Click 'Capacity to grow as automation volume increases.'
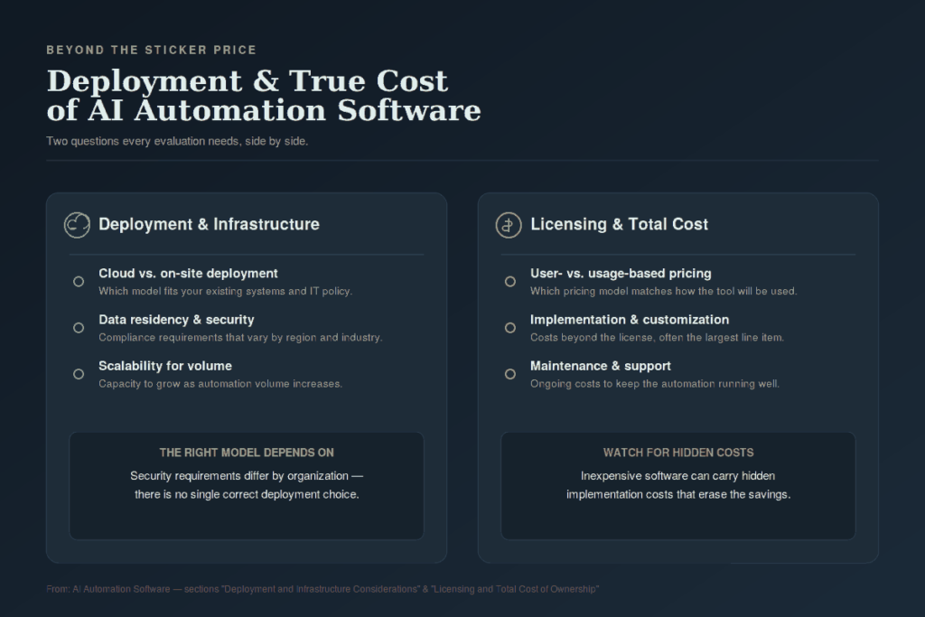925x617 pixels. (220, 383)
